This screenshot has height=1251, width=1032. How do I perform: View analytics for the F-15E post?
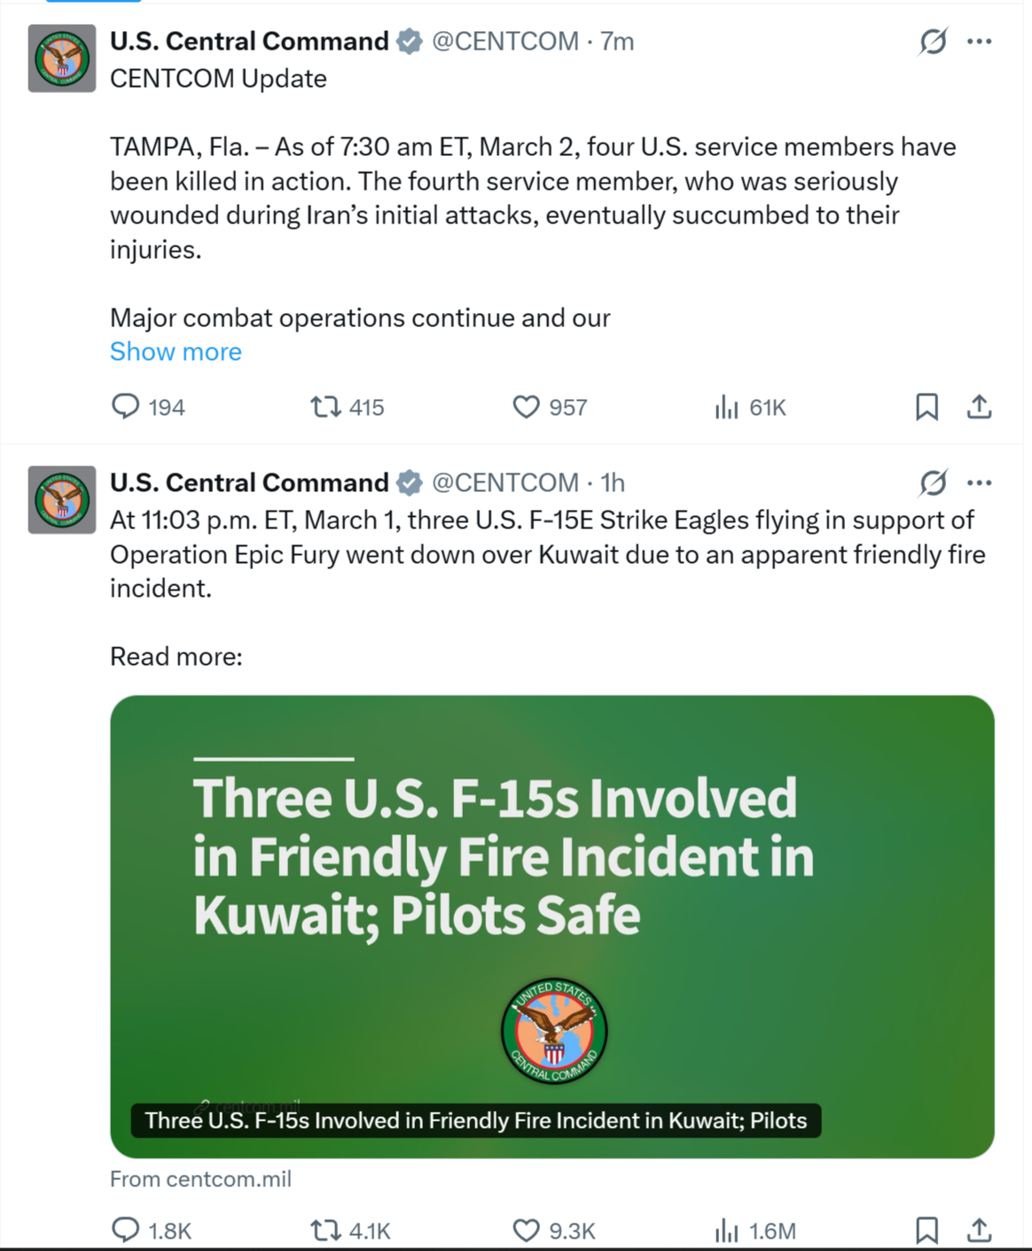(x=726, y=1230)
